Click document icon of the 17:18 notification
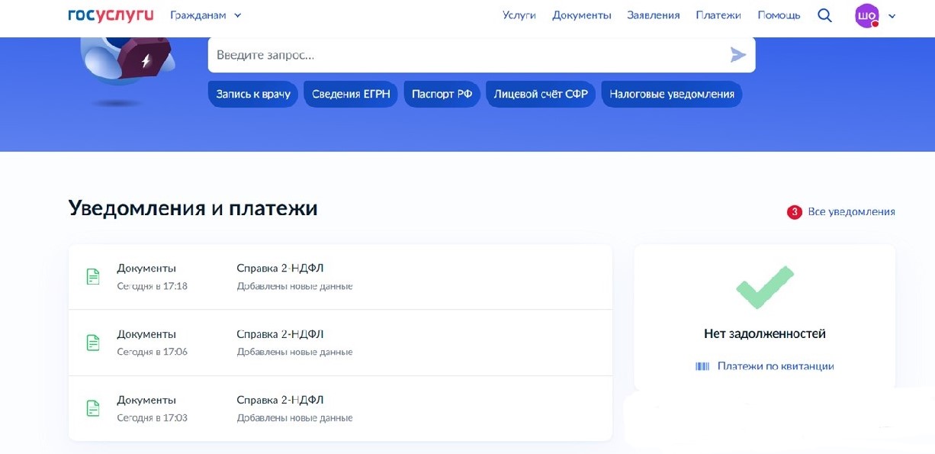 pos(92,276)
